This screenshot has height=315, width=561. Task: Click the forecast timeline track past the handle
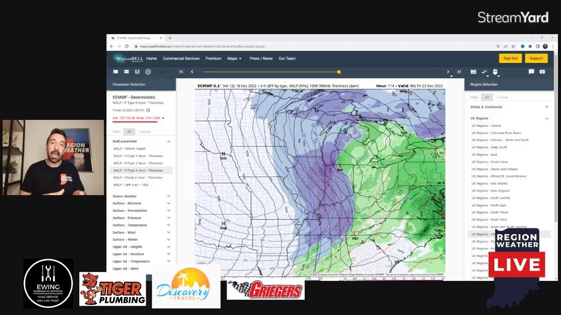pos(389,72)
